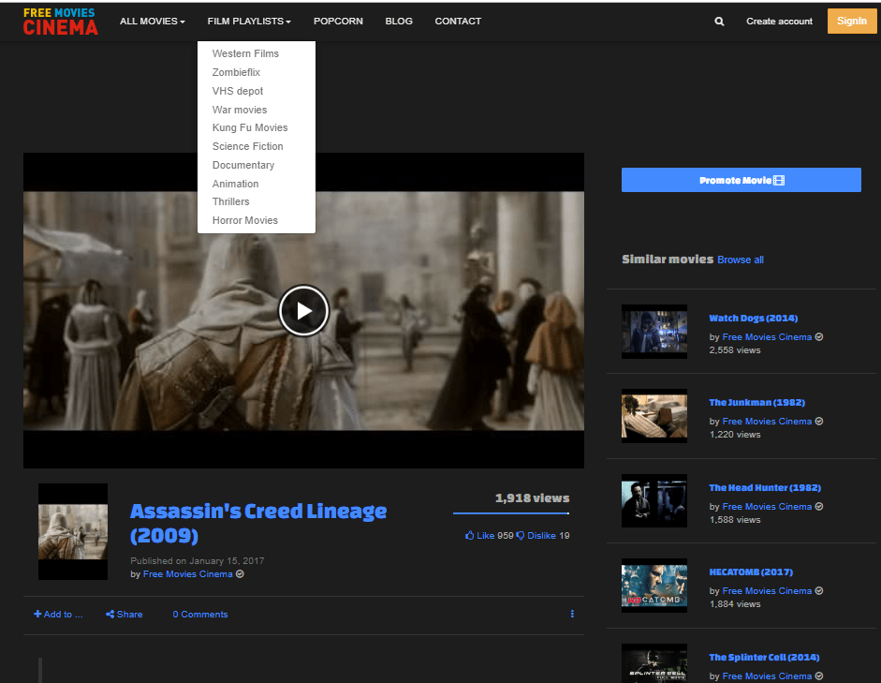881x683 pixels.
Task: Click verified badge next to HECATOMB uploader
Action: (x=819, y=591)
